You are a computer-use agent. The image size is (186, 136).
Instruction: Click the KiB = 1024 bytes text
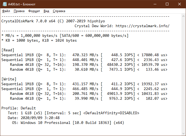[x=60, y=40]
